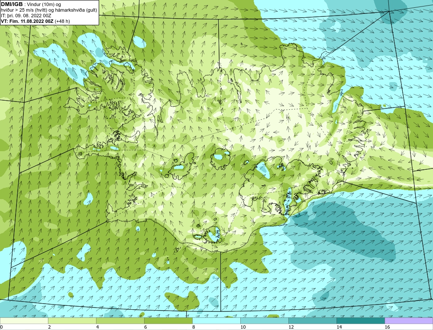The image size is (433, 330).
Task: Click the dark teal 14–16 legend swatch
Action: tap(361, 320)
